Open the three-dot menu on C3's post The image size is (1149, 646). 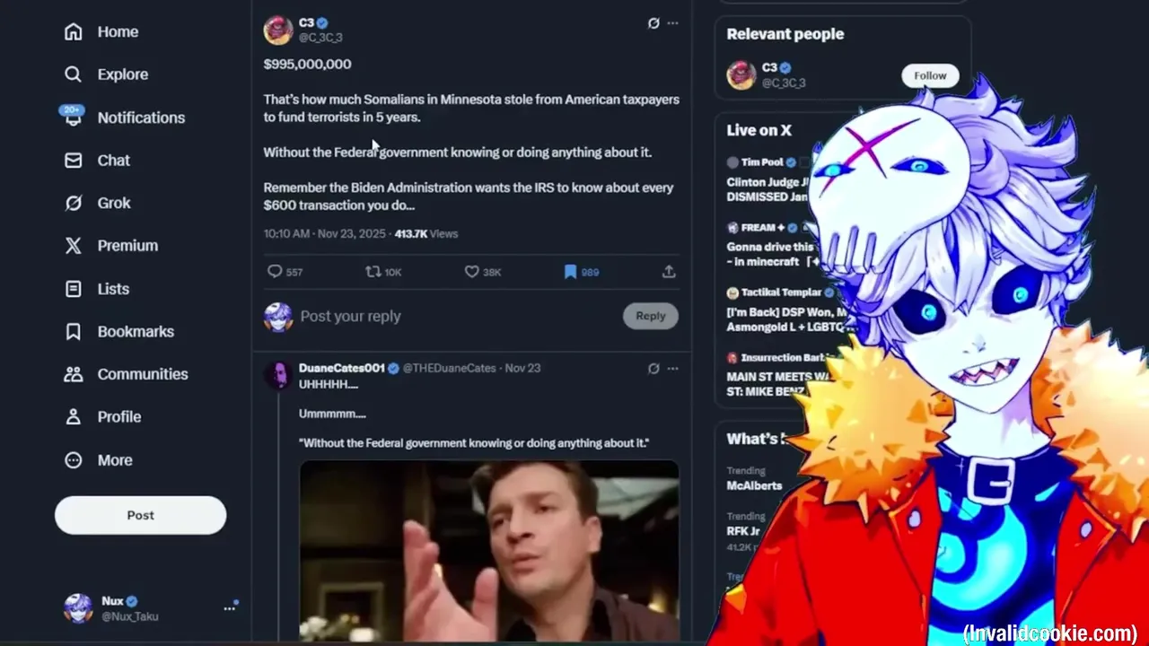click(x=672, y=23)
